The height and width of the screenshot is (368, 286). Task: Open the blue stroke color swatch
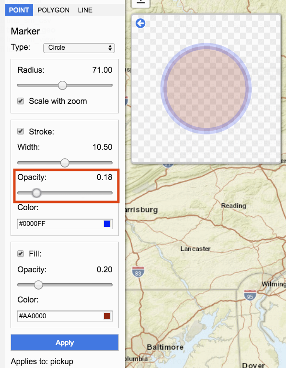[x=107, y=223]
